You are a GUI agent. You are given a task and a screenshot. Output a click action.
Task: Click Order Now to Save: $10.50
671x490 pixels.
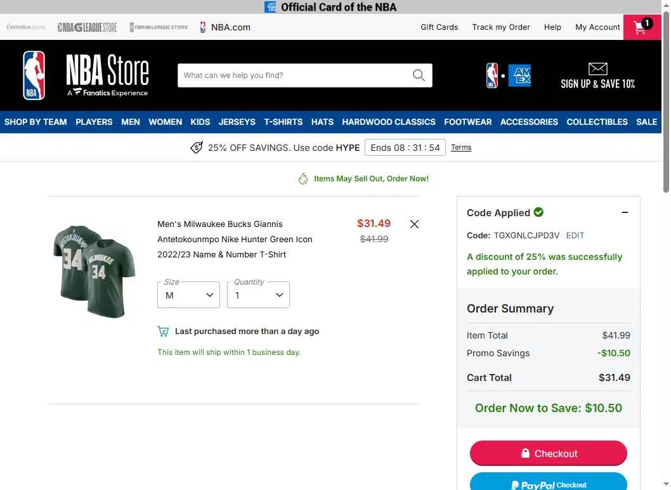(548, 408)
